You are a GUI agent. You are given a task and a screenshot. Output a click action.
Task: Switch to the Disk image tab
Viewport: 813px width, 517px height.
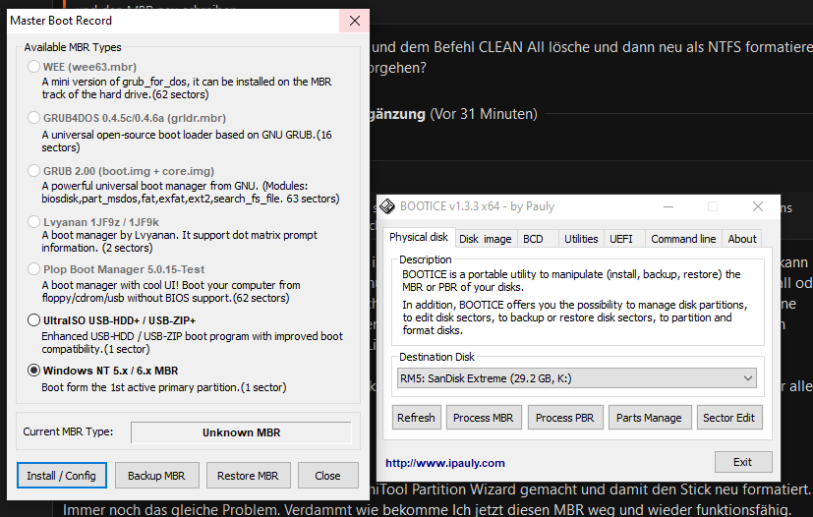pyautogui.click(x=486, y=239)
